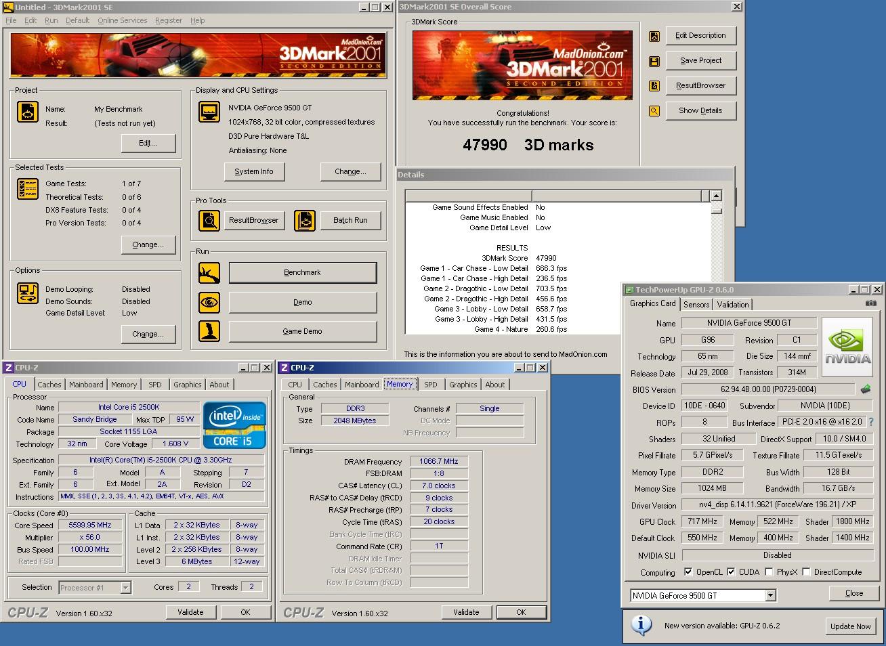Click the BIOS Version field in GPU-Z
Image resolution: width=886 pixels, height=646 pixels.
[x=768, y=389]
